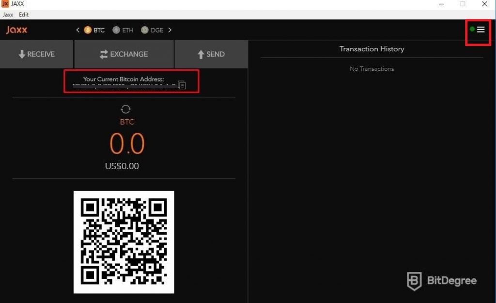Click the Transaction History heading
Image resolution: width=496 pixels, height=303 pixels.
click(x=372, y=49)
